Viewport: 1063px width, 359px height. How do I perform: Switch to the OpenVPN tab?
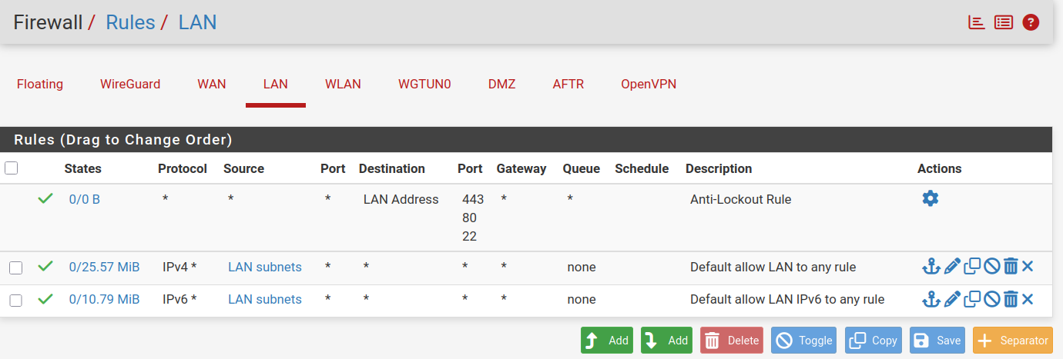[x=649, y=84]
